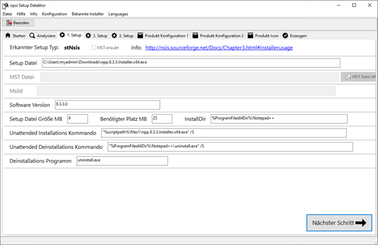Click the disabled MST Datei field
This screenshot has width=378, height=245.
(x=189, y=77)
